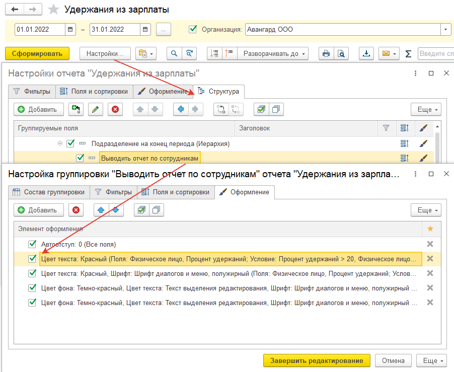The width and height of the screenshot is (454, 372).
Task: Click the Сформировать button
Action: (37, 54)
